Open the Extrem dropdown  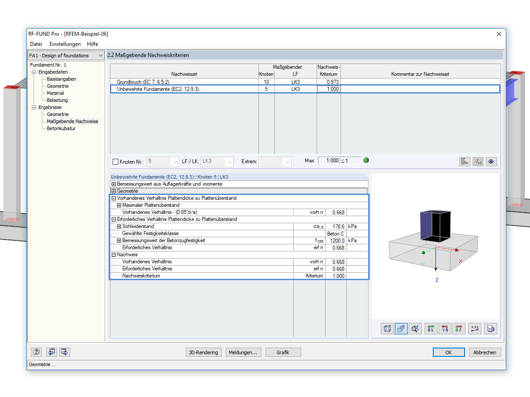(x=288, y=162)
